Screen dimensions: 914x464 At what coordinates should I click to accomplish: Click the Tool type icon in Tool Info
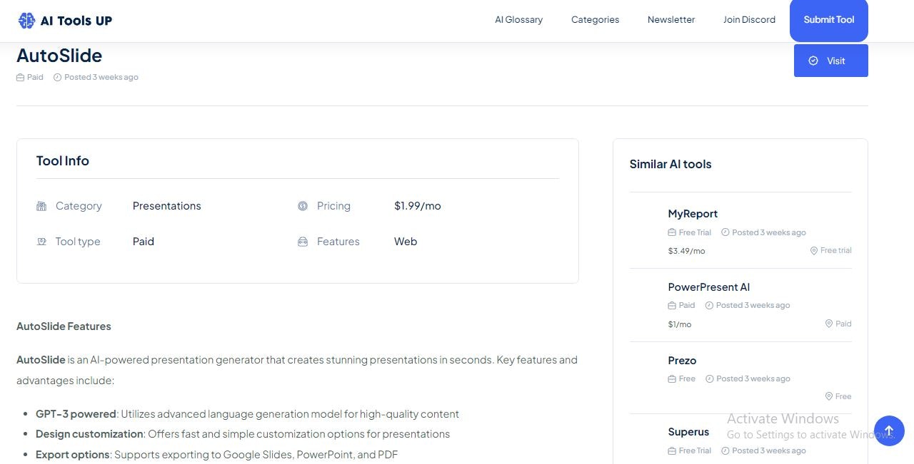point(41,242)
